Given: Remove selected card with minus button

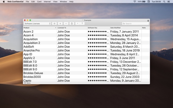Looking at the screenshot, I should [66, 24].
